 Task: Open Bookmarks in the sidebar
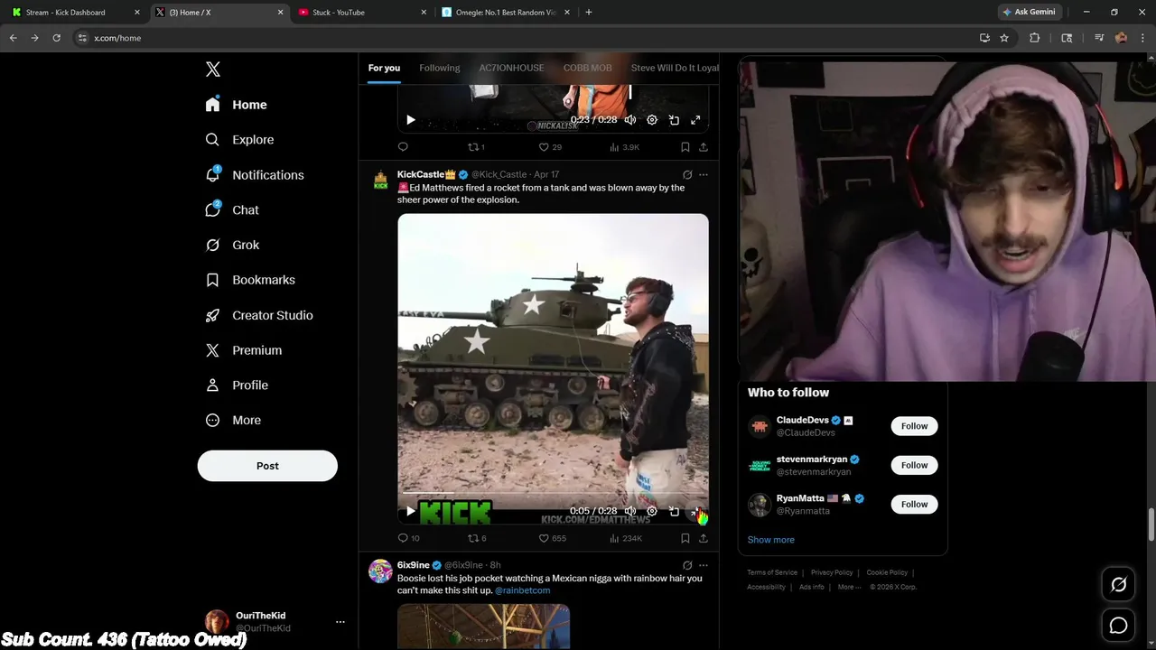(250, 280)
